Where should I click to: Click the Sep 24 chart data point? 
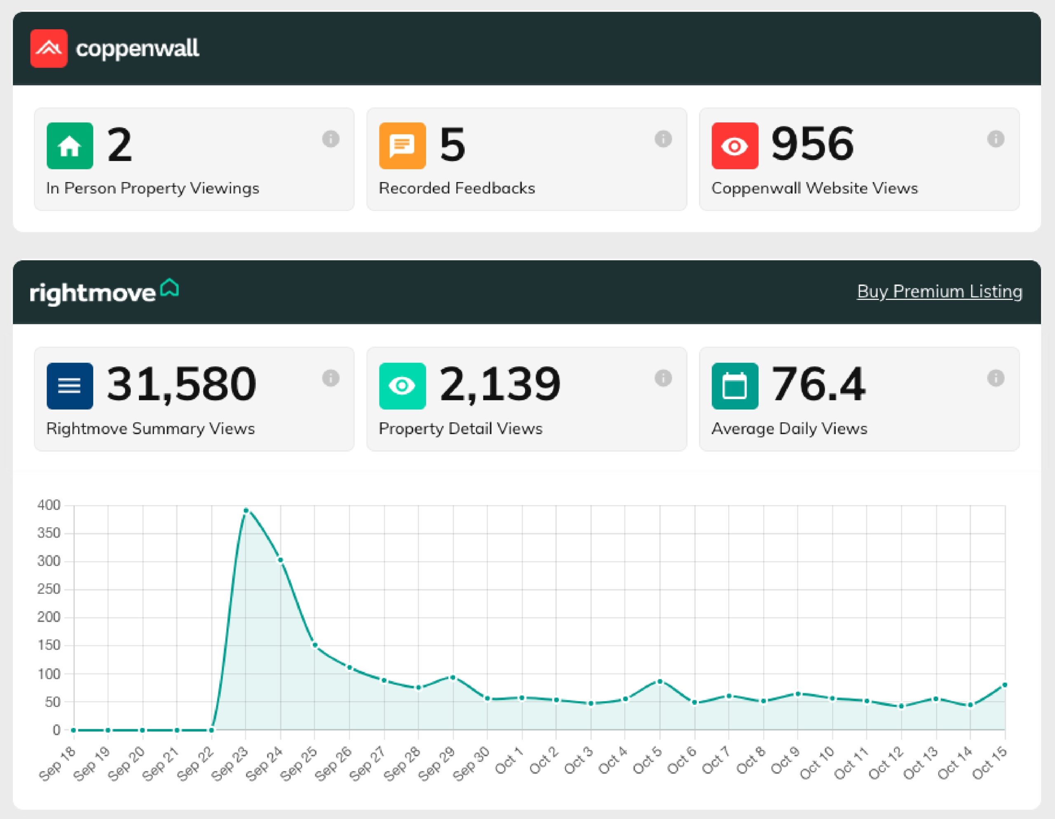280,560
